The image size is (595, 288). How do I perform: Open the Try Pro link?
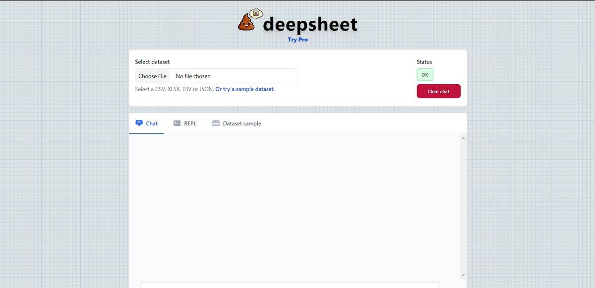point(297,39)
